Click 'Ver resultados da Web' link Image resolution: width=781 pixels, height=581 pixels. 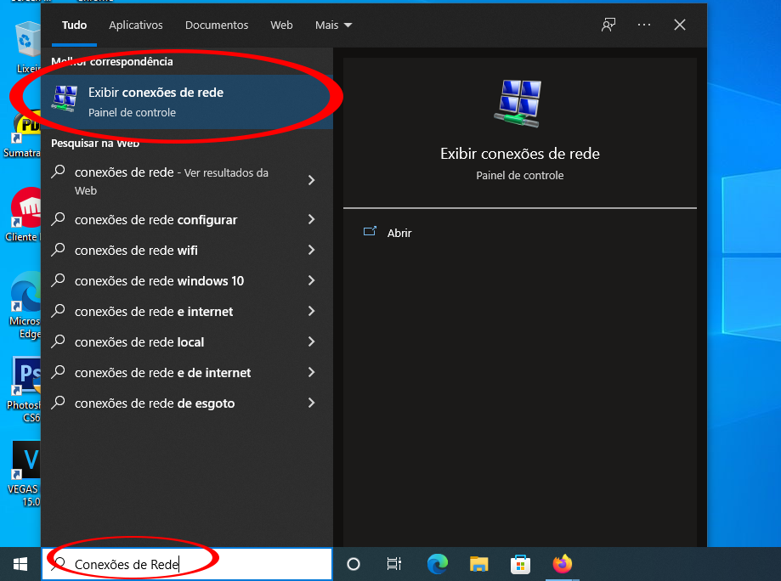click(228, 172)
